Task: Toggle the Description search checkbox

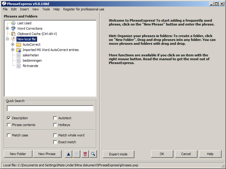Action: click(x=9, y=118)
